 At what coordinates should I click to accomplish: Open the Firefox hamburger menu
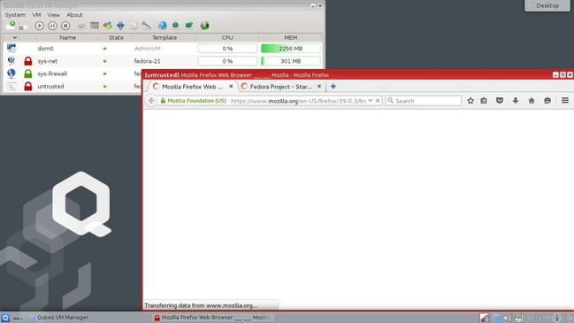coord(565,100)
